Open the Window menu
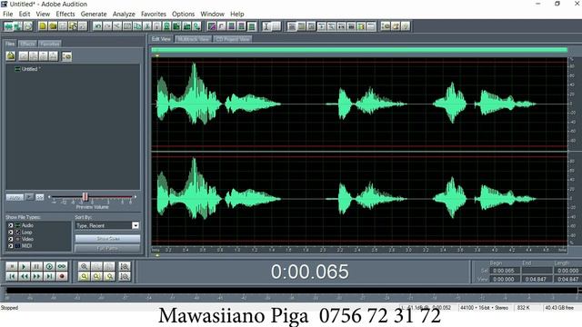The width and height of the screenshot is (582, 327). (212, 15)
